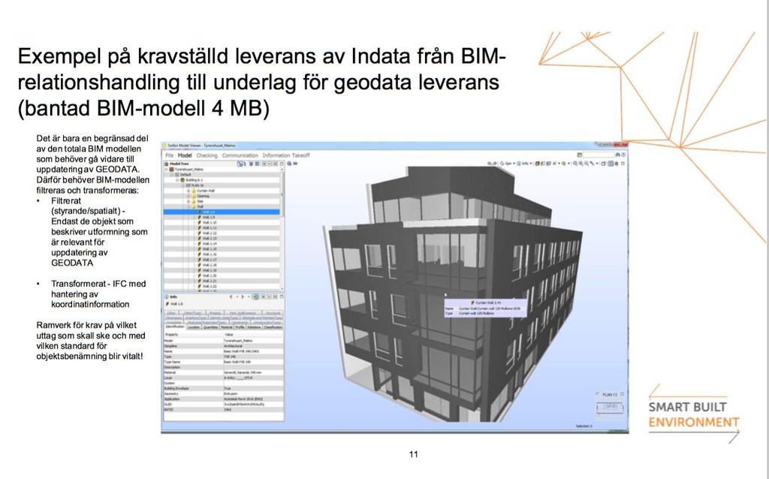Screen dimensions: 769x479
Task: Click the search field in the top bar
Action: click(599, 155)
